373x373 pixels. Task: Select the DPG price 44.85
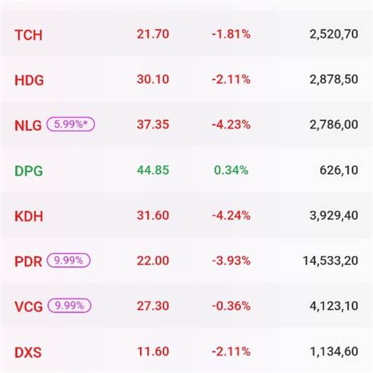(x=152, y=170)
